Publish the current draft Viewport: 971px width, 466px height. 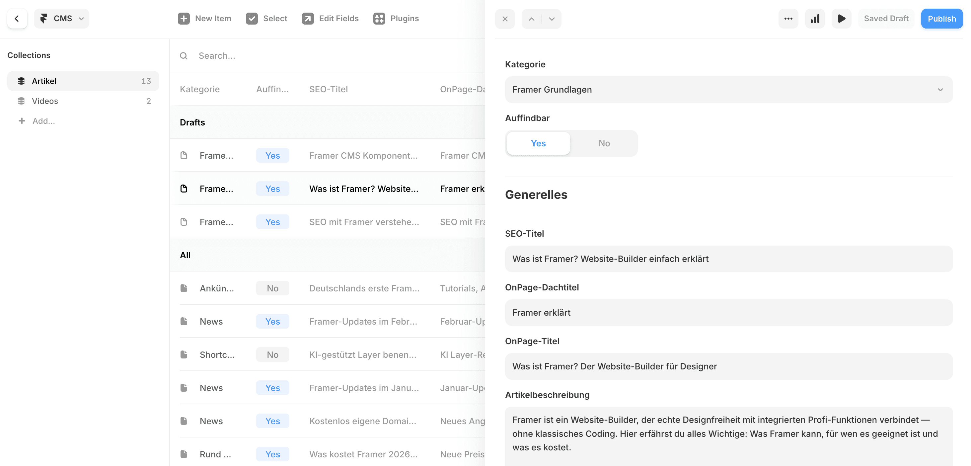pyautogui.click(x=941, y=18)
